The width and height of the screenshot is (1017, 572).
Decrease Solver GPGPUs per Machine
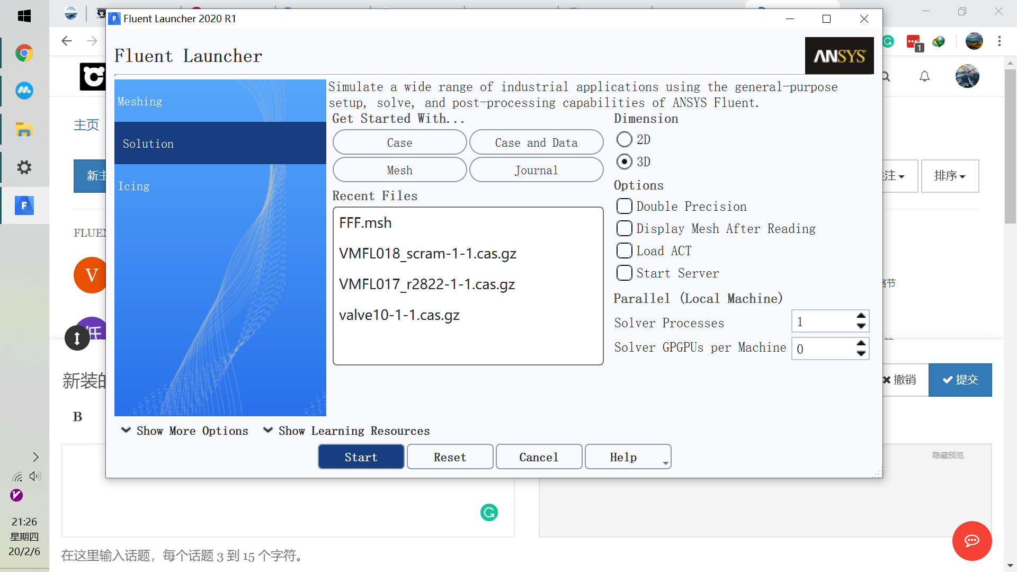[x=861, y=354]
